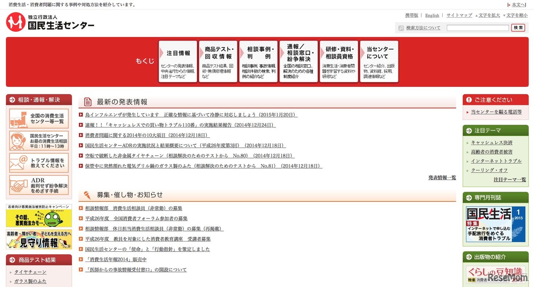Image resolution: width=534 pixels, height=287 pixels.
Task: Click the magnifier icon beside 検索方法について
Action: coord(401,28)
